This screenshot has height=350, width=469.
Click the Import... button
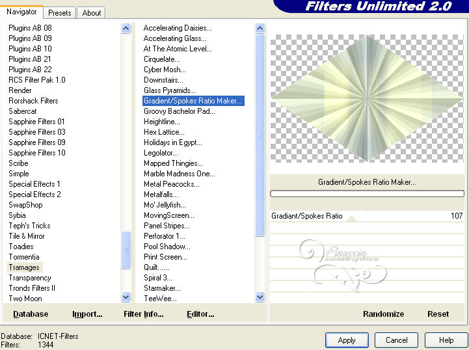(x=87, y=314)
